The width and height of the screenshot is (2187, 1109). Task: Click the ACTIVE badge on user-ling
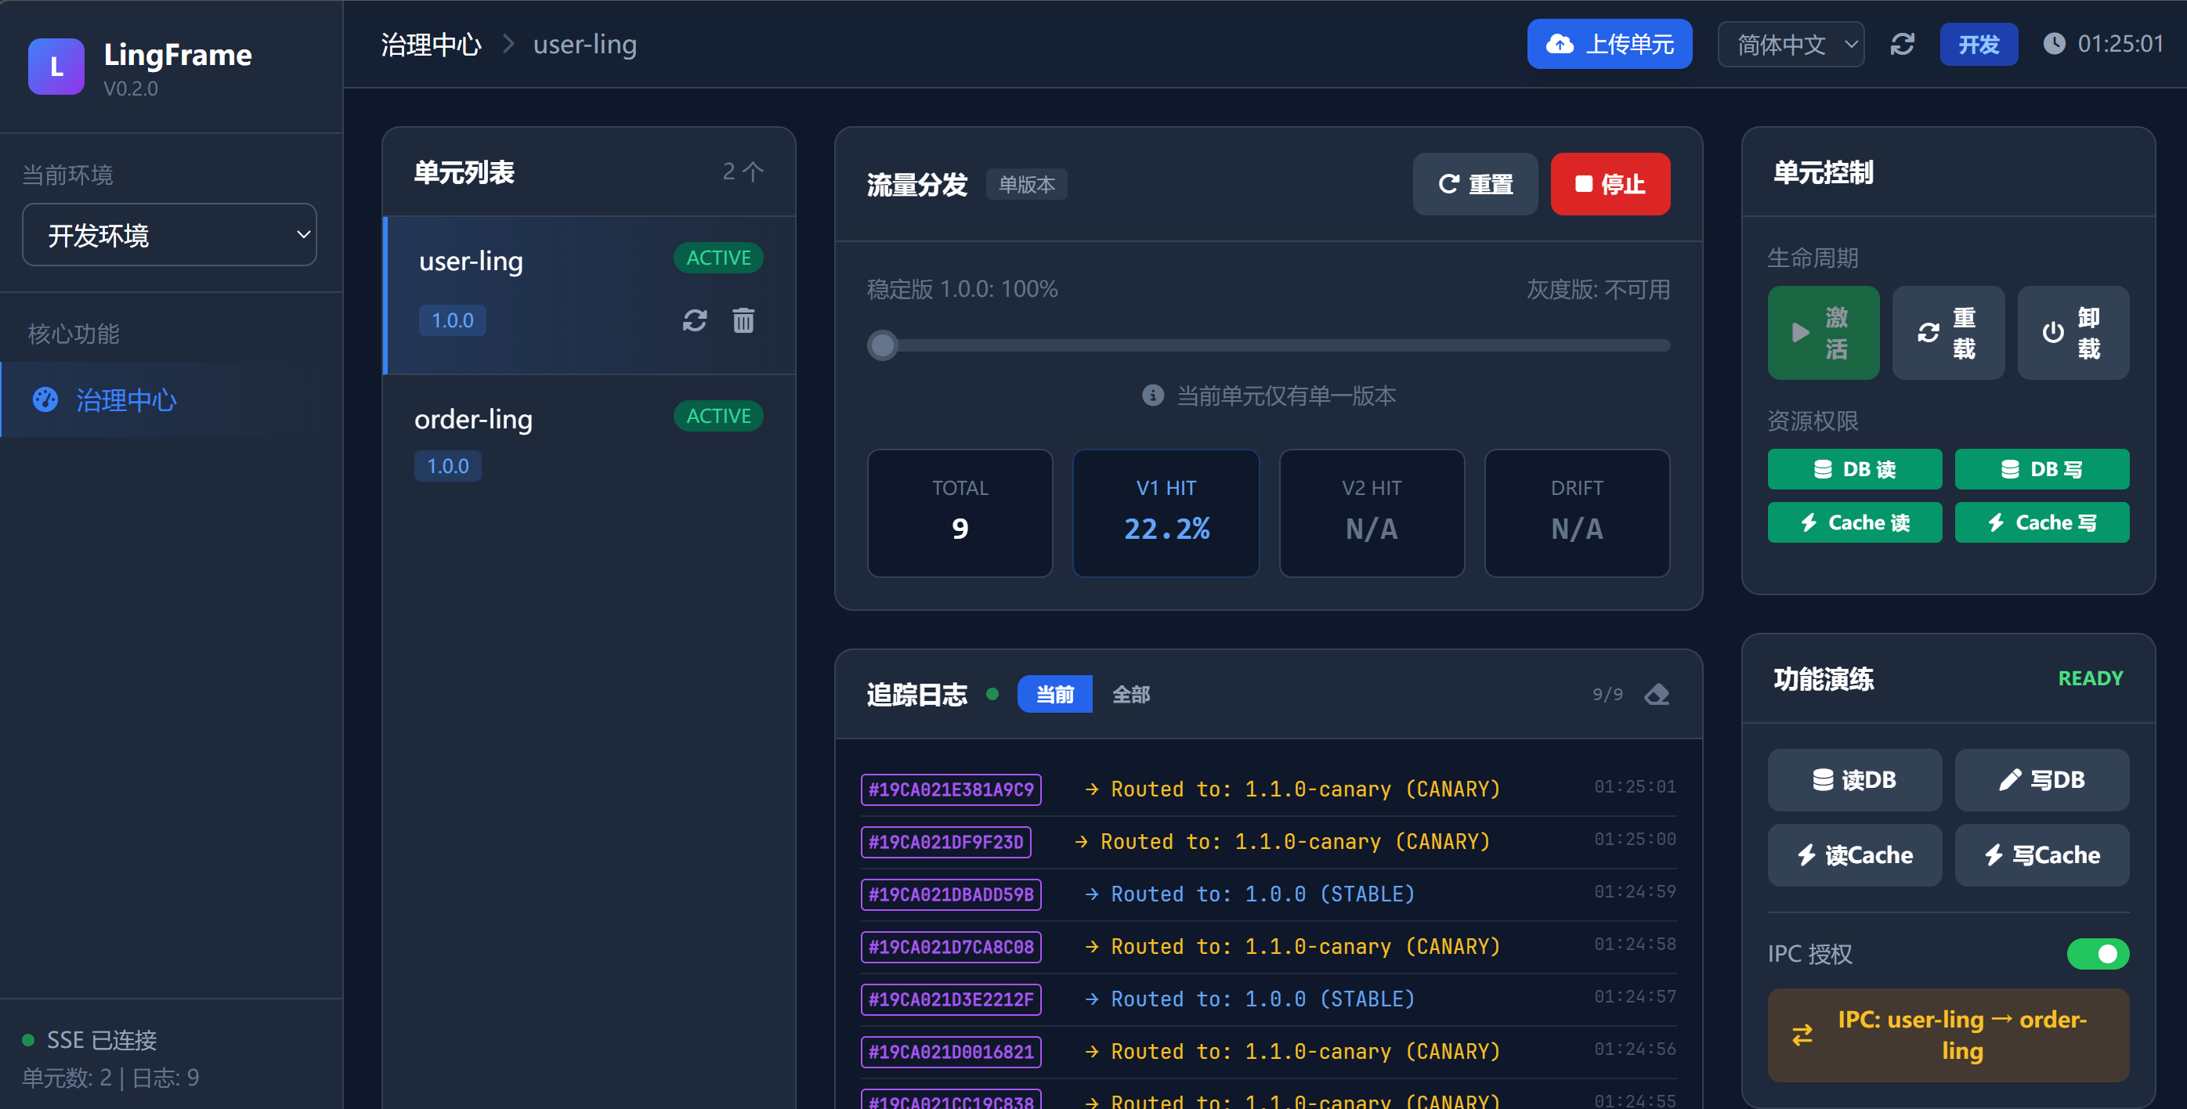pyautogui.click(x=718, y=258)
